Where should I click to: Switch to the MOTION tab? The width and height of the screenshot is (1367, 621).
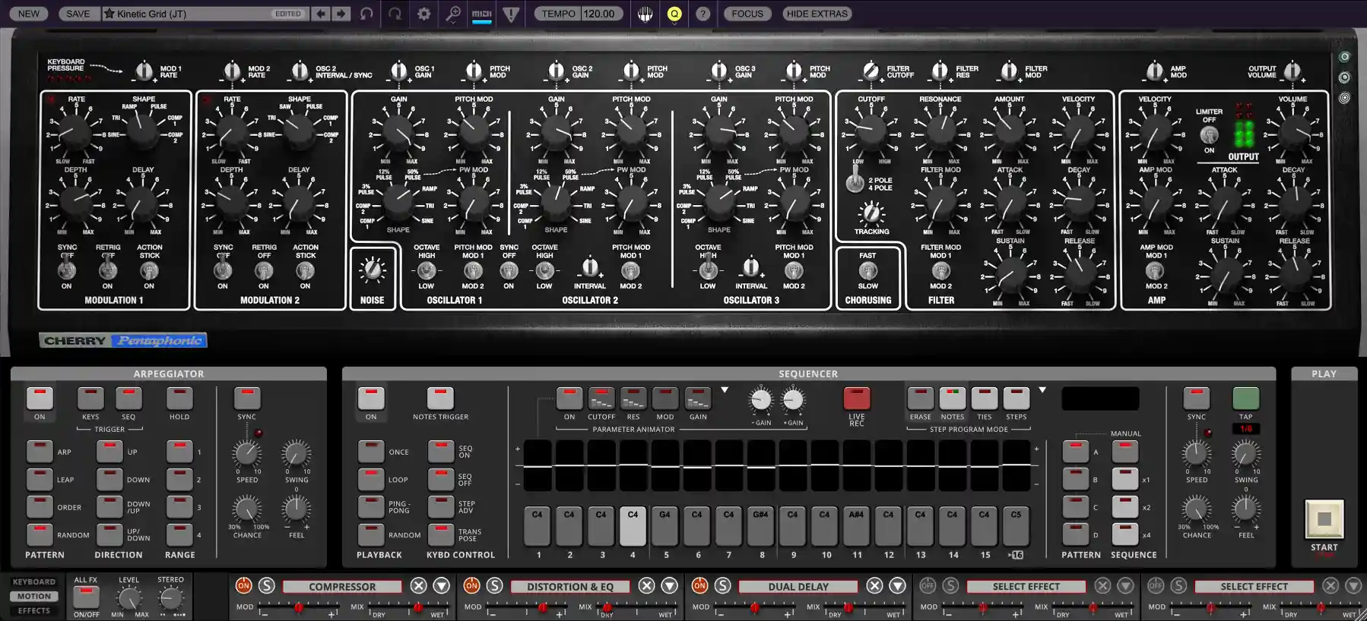coord(34,596)
